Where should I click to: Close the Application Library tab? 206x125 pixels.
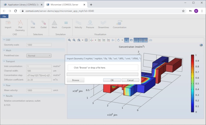pyautogui.click(x=42, y=5)
